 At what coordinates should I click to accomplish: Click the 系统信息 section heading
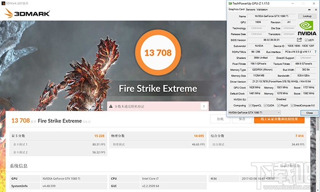click(19, 166)
